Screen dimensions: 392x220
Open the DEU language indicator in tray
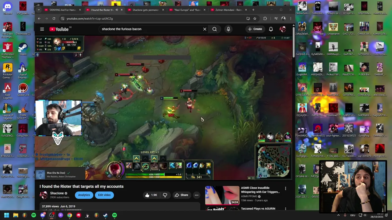tap(353, 215)
